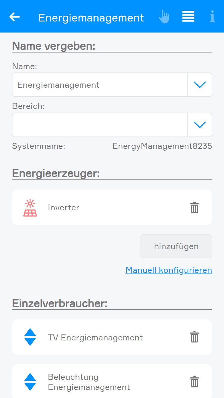Delete Beleuchtung Energiemanagement entry
224x398 pixels.
click(194, 382)
